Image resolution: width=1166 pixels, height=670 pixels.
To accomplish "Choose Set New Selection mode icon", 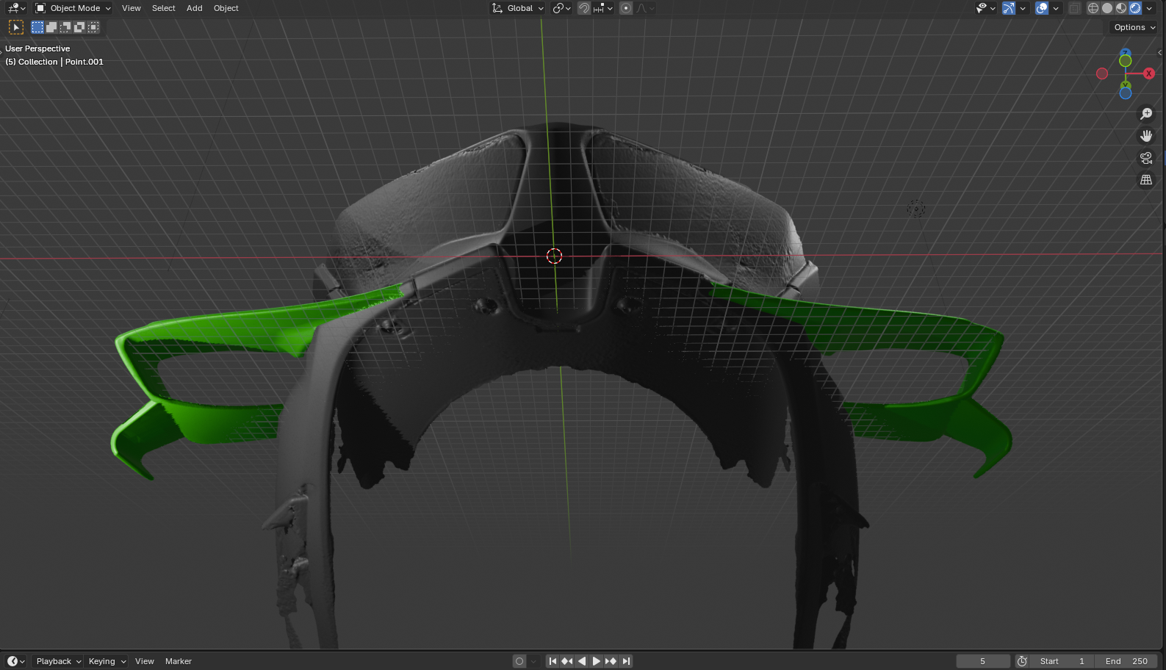I will click(37, 27).
